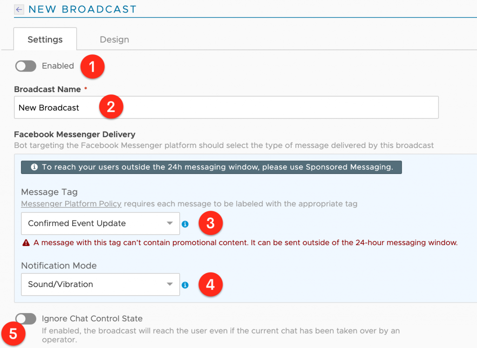
Task: Click the info icon next to Message Tag dropdown
Action: tap(185, 224)
